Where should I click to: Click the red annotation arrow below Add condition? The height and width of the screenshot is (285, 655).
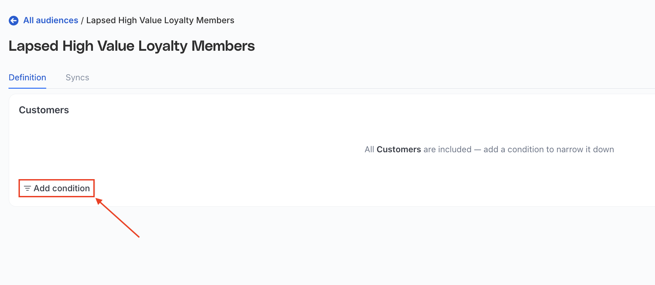point(118,218)
